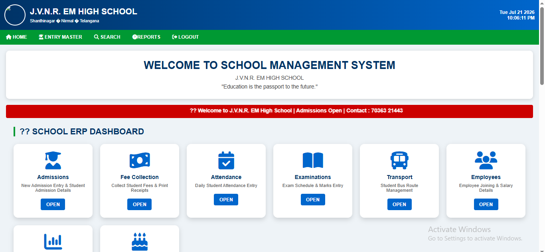
Task: Click the school logo circle in header
Action: click(x=15, y=15)
